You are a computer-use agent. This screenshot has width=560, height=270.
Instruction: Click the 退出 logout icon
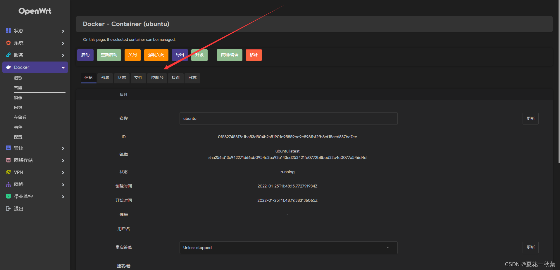pyautogui.click(x=8, y=208)
